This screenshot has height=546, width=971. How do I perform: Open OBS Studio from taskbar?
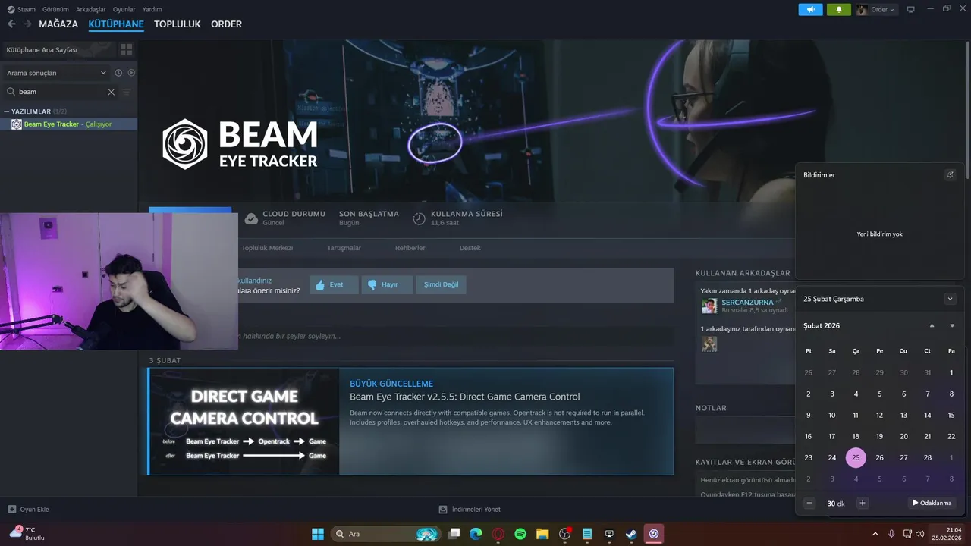(x=565, y=534)
